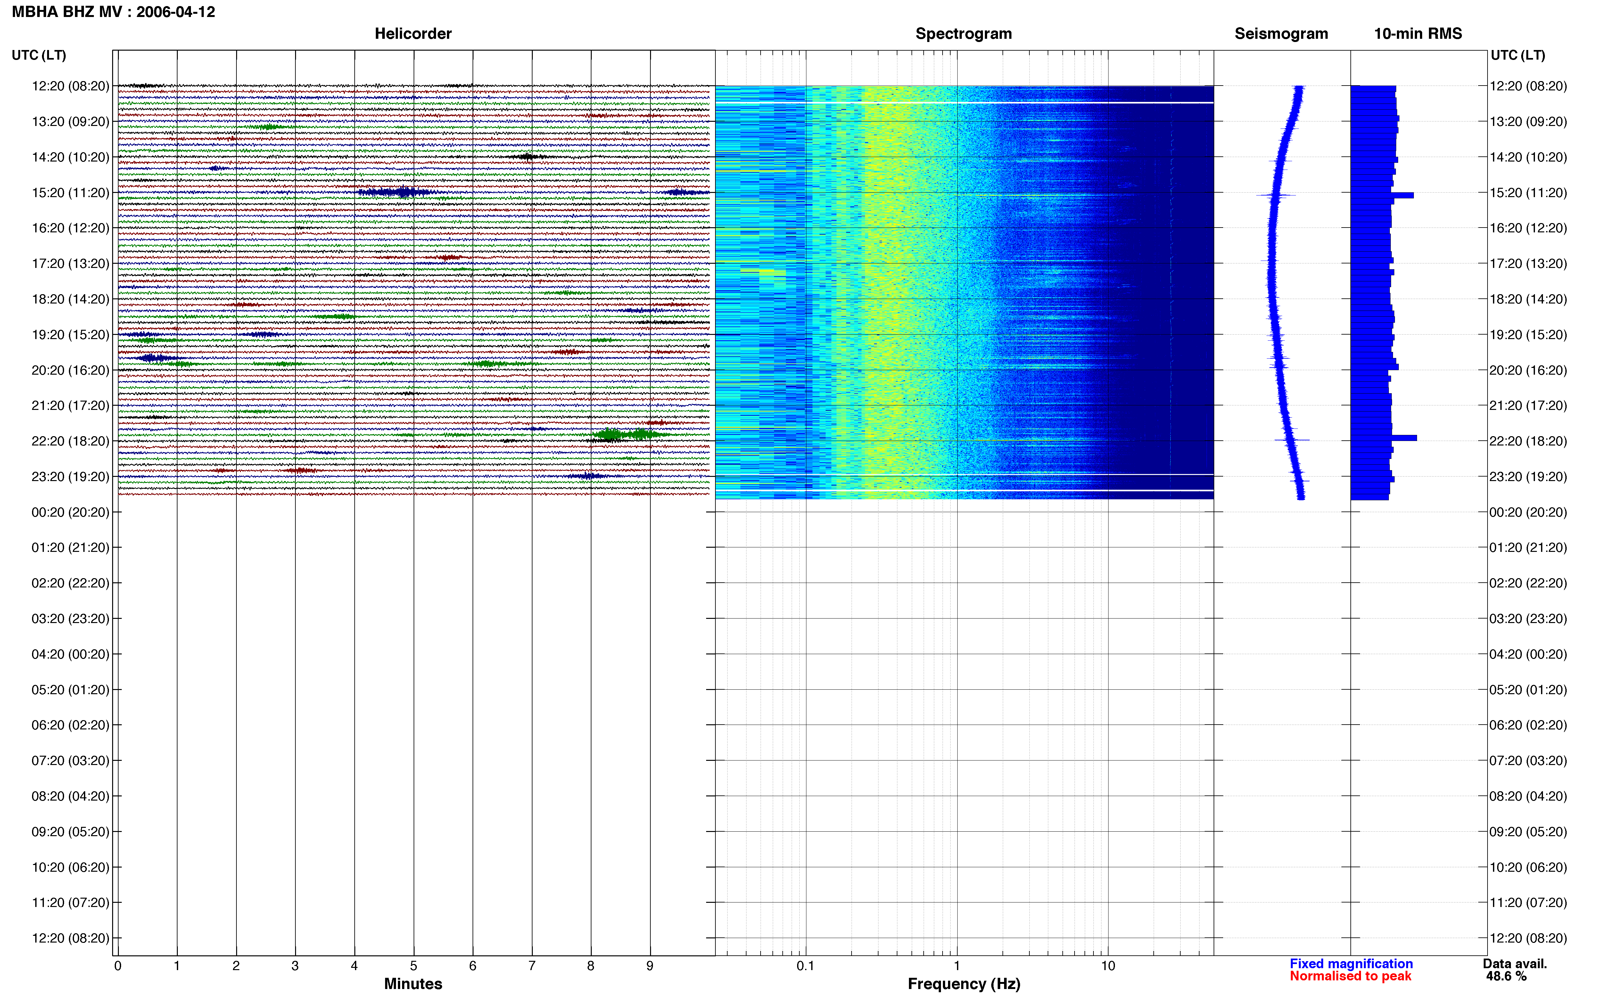The width and height of the screenshot is (1608, 1006).
Task: Click the 15:20 (11:20) left time label
Action: 70,193
